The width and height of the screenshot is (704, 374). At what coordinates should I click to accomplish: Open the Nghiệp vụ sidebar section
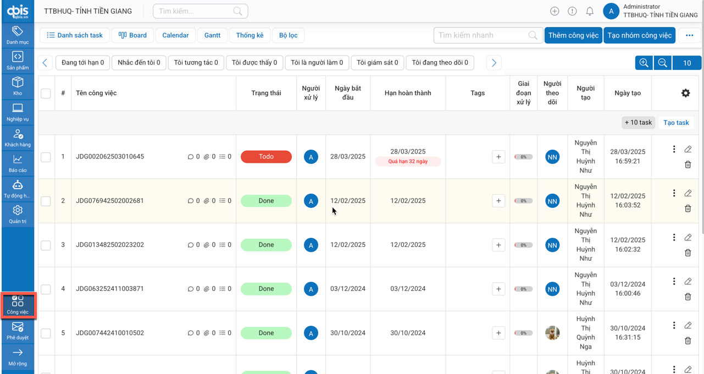coord(18,112)
